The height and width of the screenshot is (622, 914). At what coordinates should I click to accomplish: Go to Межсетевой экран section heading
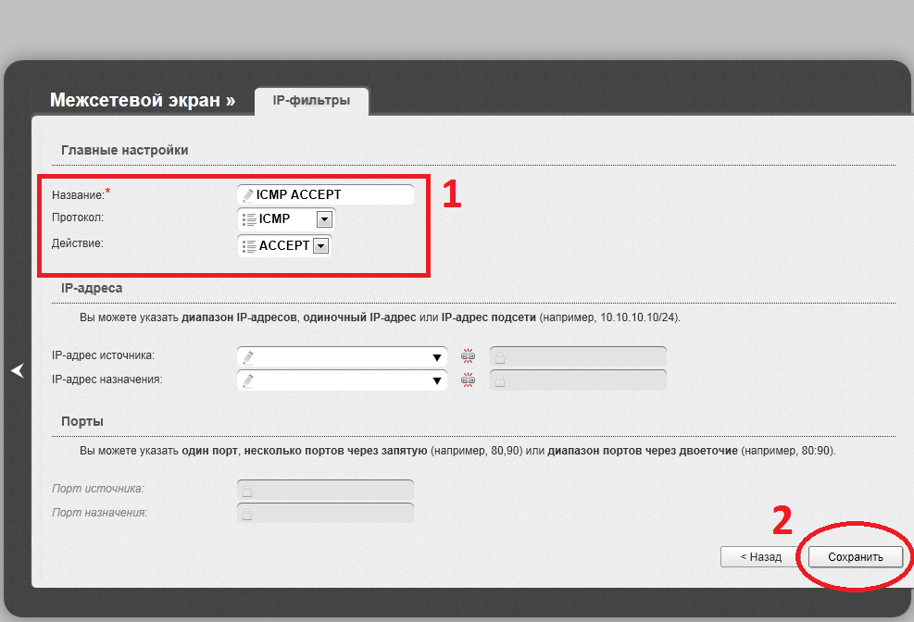(x=142, y=100)
